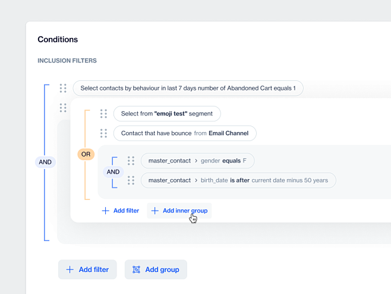The image size is (391, 294).
Task: Change the "equals" operator in the gender condition
Action: pyautogui.click(x=232, y=161)
